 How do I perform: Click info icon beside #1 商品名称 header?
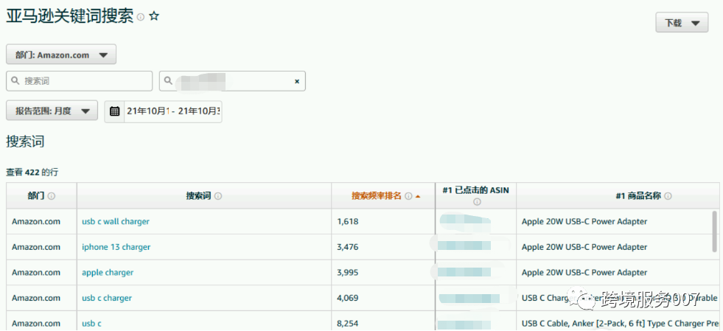(x=668, y=196)
